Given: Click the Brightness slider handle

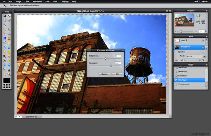Looking at the screenshot, I should click(x=105, y=59).
